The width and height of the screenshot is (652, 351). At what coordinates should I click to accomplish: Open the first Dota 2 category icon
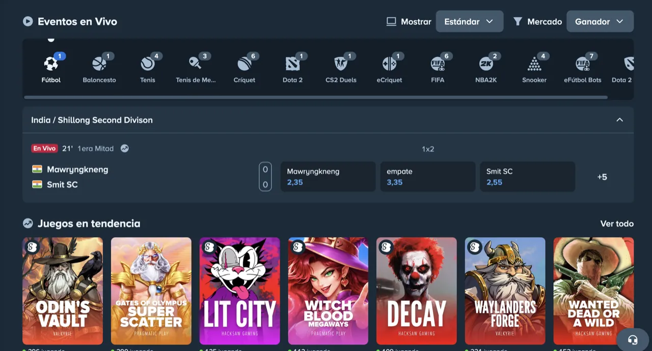[293, 64]
